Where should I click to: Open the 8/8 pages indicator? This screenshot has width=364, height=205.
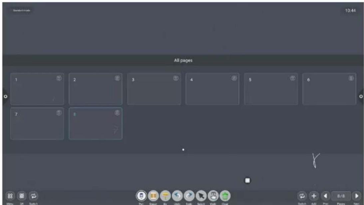[x=341, y=196]
